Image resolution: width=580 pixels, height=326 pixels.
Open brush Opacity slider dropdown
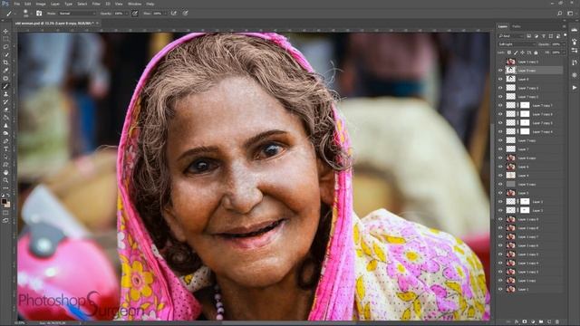[127, 14]
